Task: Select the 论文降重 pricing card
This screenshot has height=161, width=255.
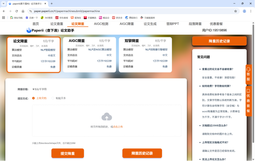Action: (34, 55)
